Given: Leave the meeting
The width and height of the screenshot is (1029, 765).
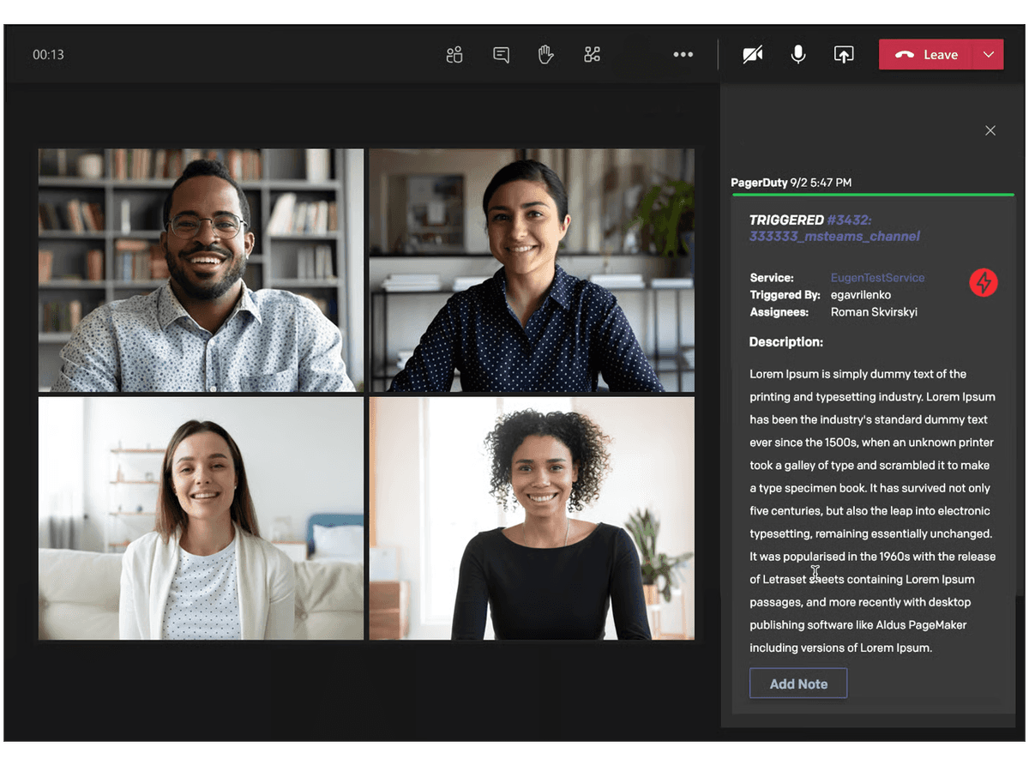Looking at the screenshot, I should coord(926,55).
